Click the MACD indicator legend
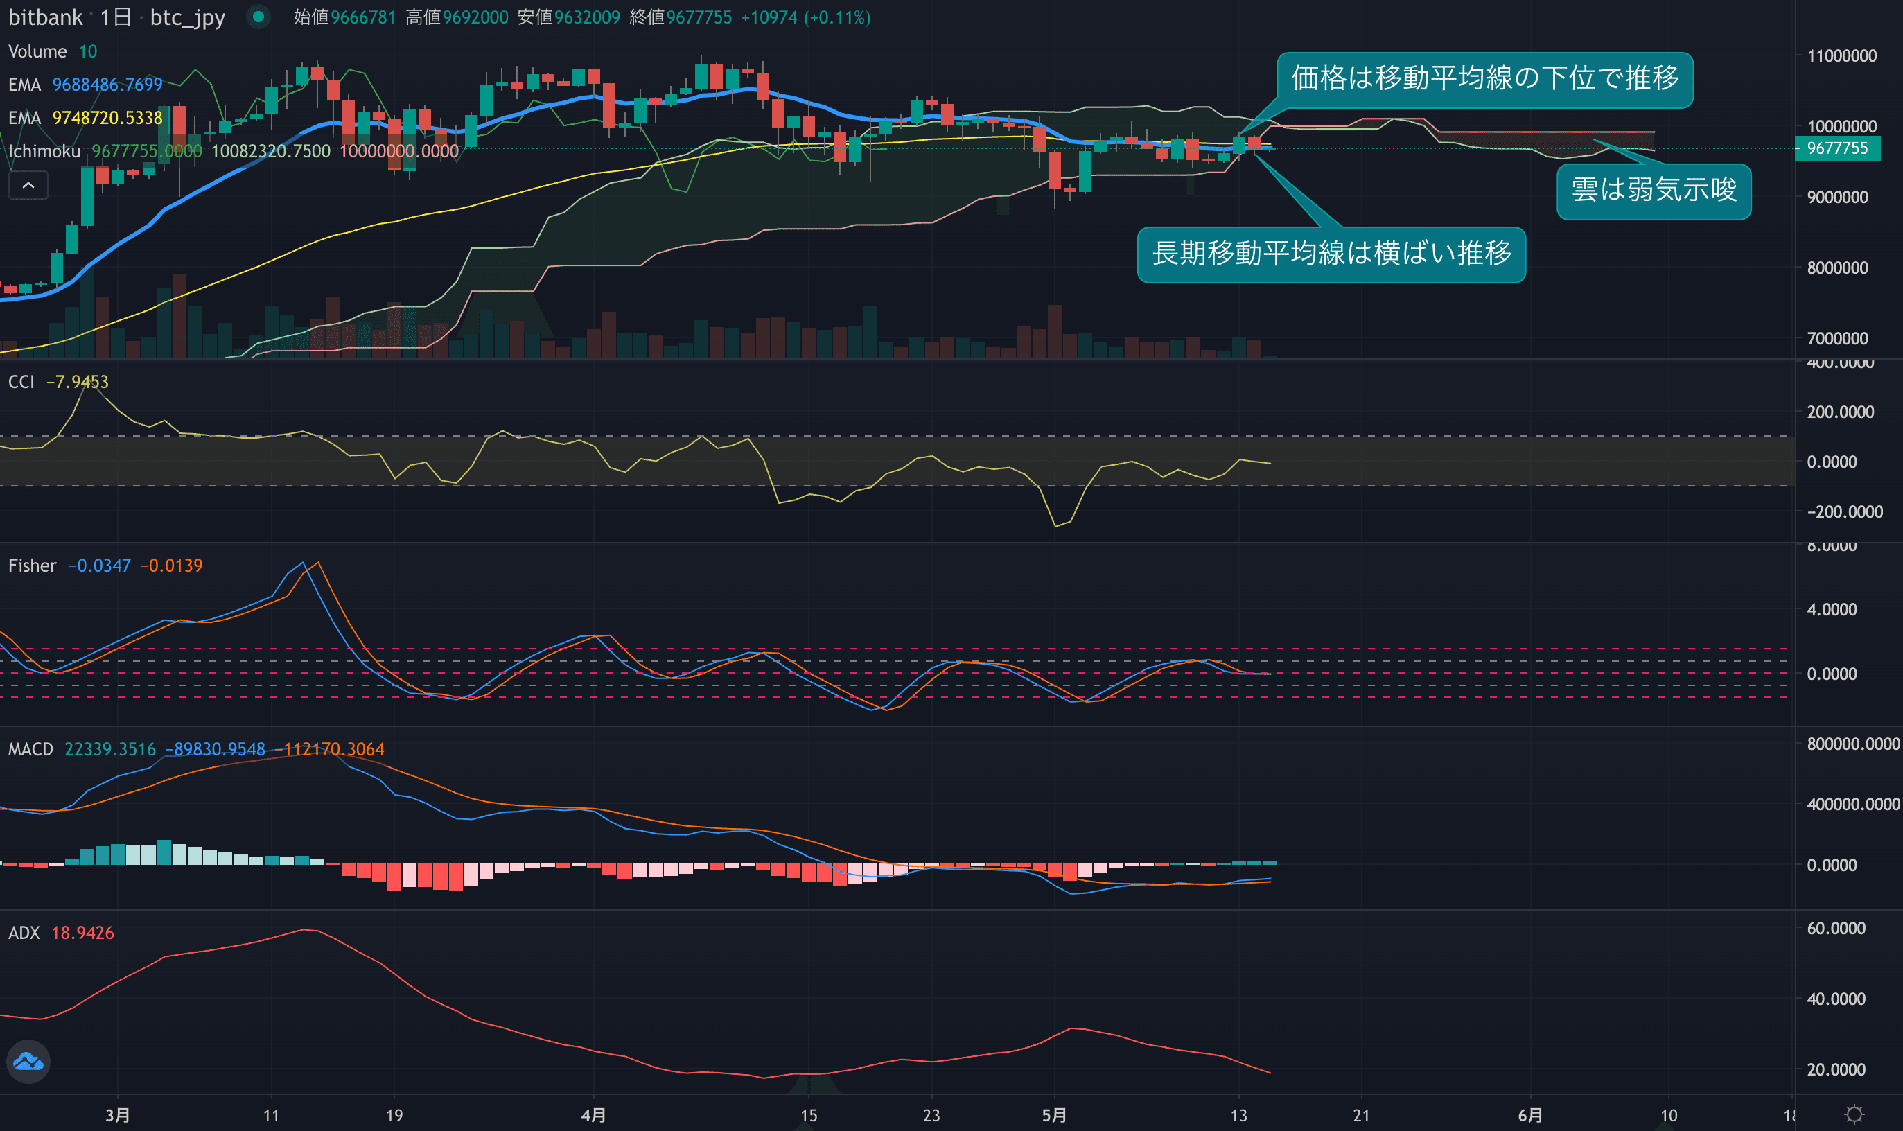Image resolution: width=1903 pixels, height=1131 pixels. click(30, 749)
